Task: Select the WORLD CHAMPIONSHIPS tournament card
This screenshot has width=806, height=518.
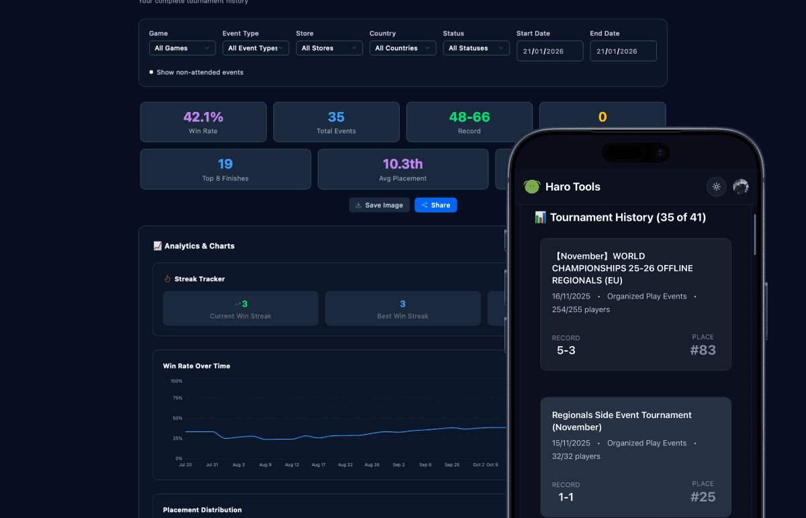Action: (635, 304)
